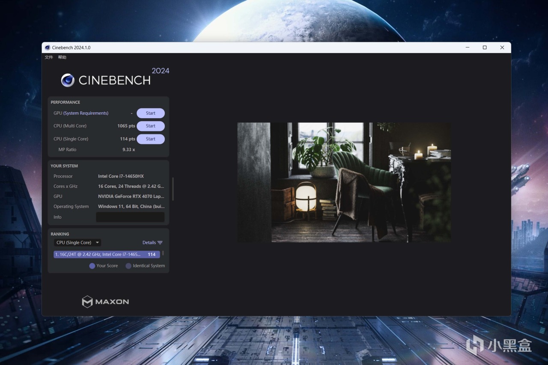
Task: Close the Cinebench window
Action: pyautogui.click(x=502, y=47)
